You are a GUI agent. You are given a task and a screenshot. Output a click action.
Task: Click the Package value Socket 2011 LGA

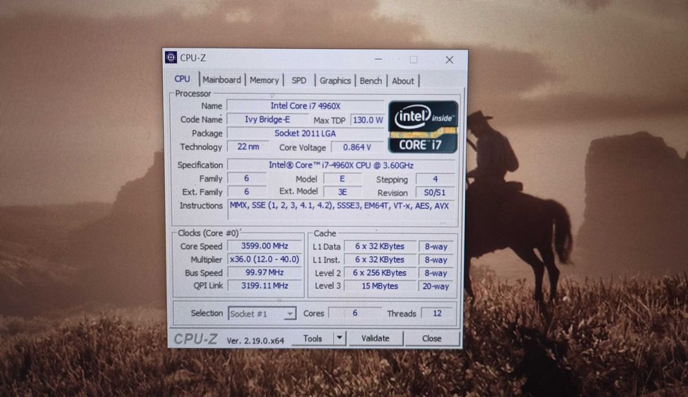point(305,133)
